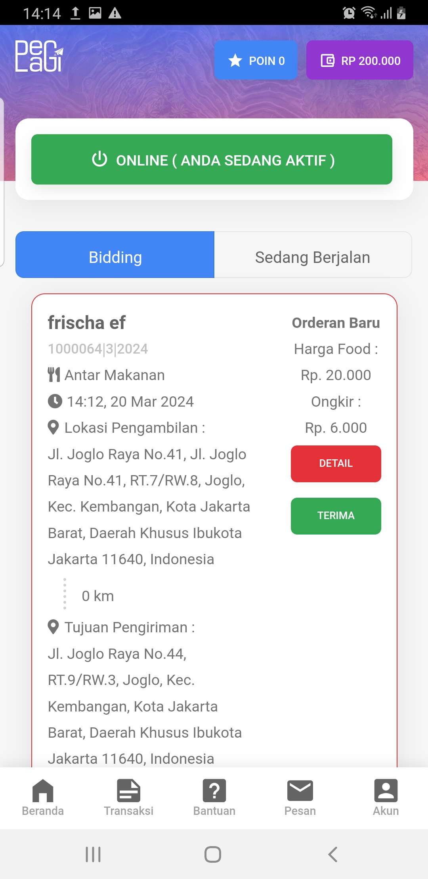Viewport: 428px width, 879px height.
Task: Open the RP 200.000 wallet balance
Action: (x=359, y=60)
